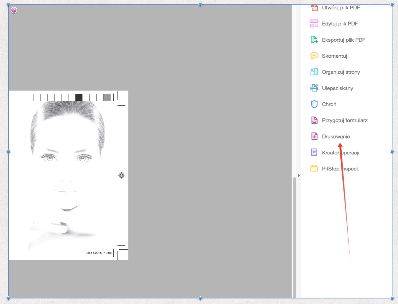Open the Utwórz plik PDF tool label
The width and height of the screenshot is (398, 304).
tap(341, 8)
